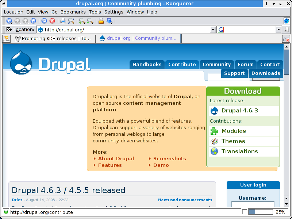Image resolution: width=292 pixels, height=219 pixels.
Task: Open the Handbooks navigation tab
Action: point(147,65)
